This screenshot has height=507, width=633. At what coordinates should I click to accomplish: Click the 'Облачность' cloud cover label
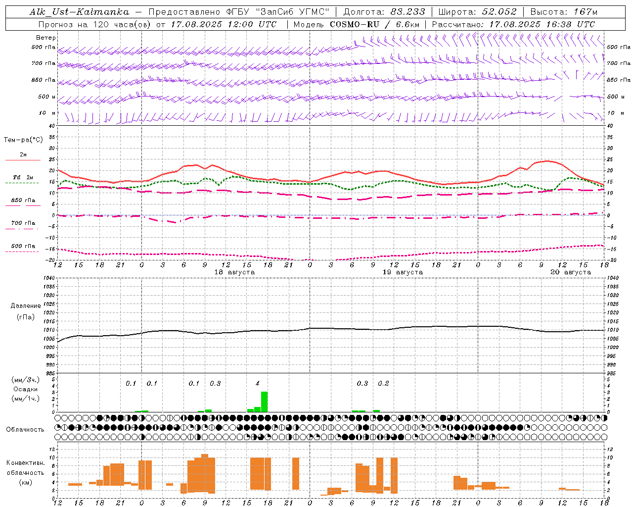(x=25, y=430)
